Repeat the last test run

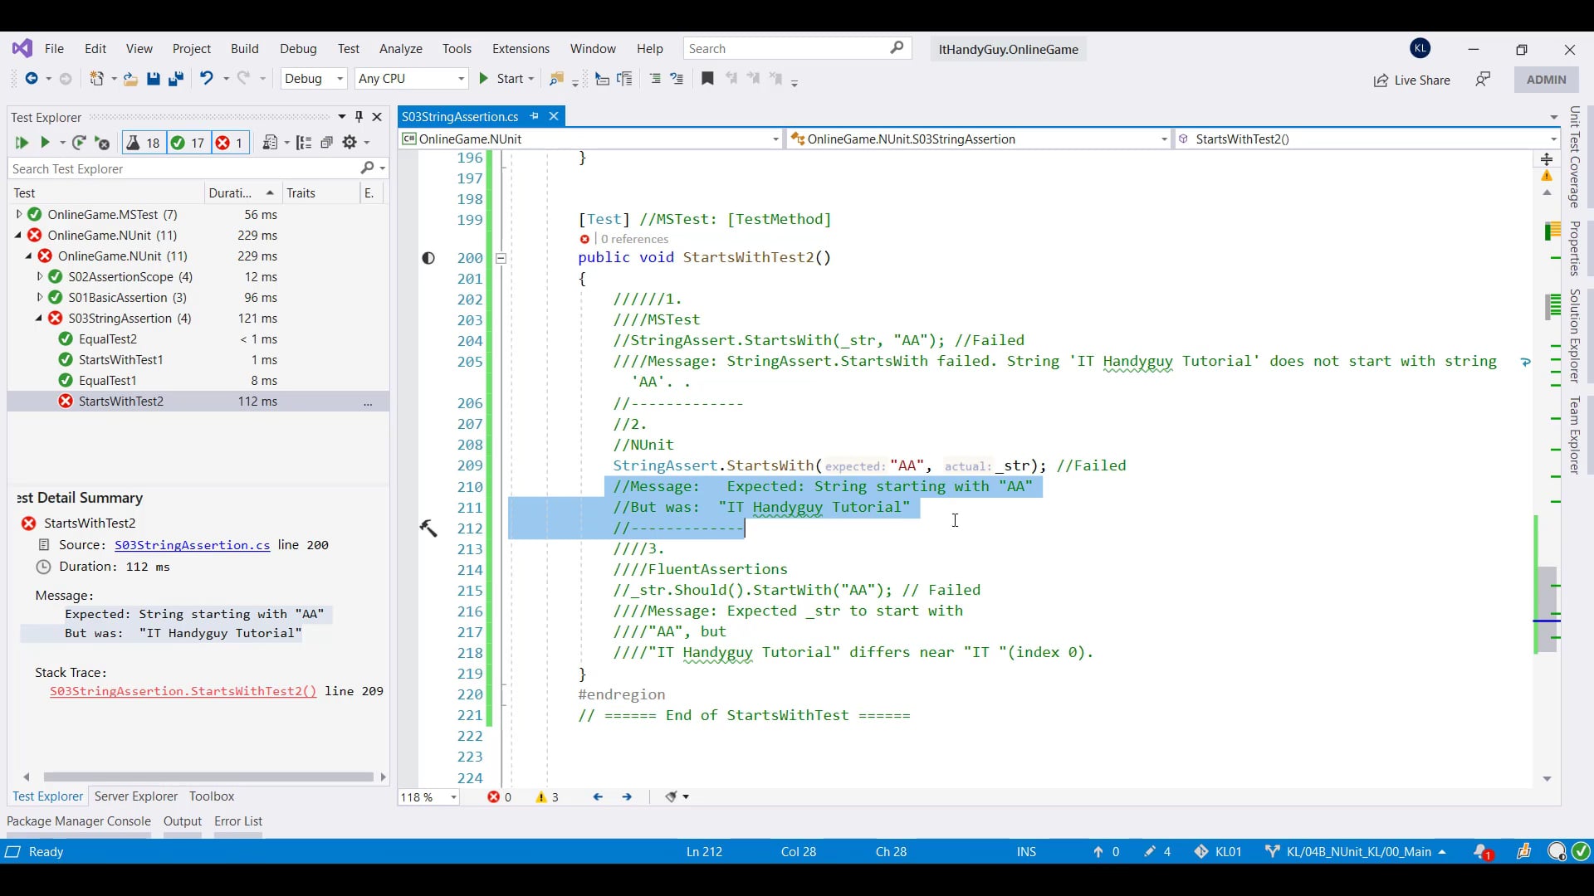(x=79, y=143)
